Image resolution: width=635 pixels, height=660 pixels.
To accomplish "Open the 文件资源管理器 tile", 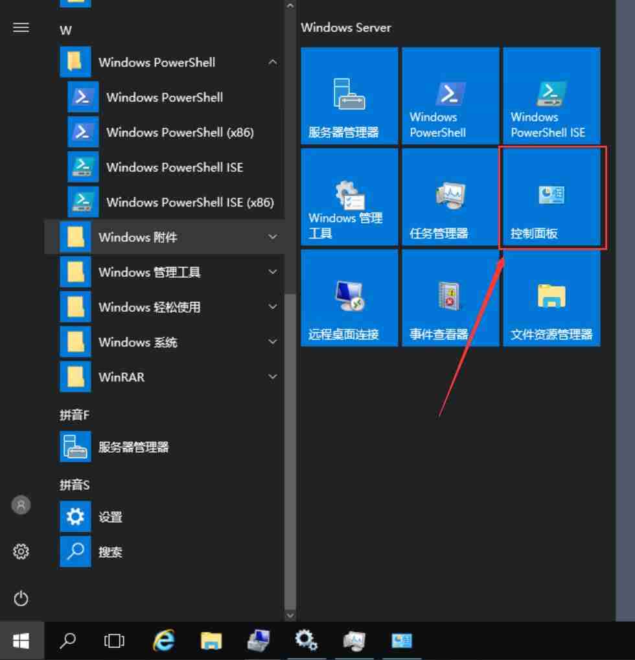I will tap(551, 299).
